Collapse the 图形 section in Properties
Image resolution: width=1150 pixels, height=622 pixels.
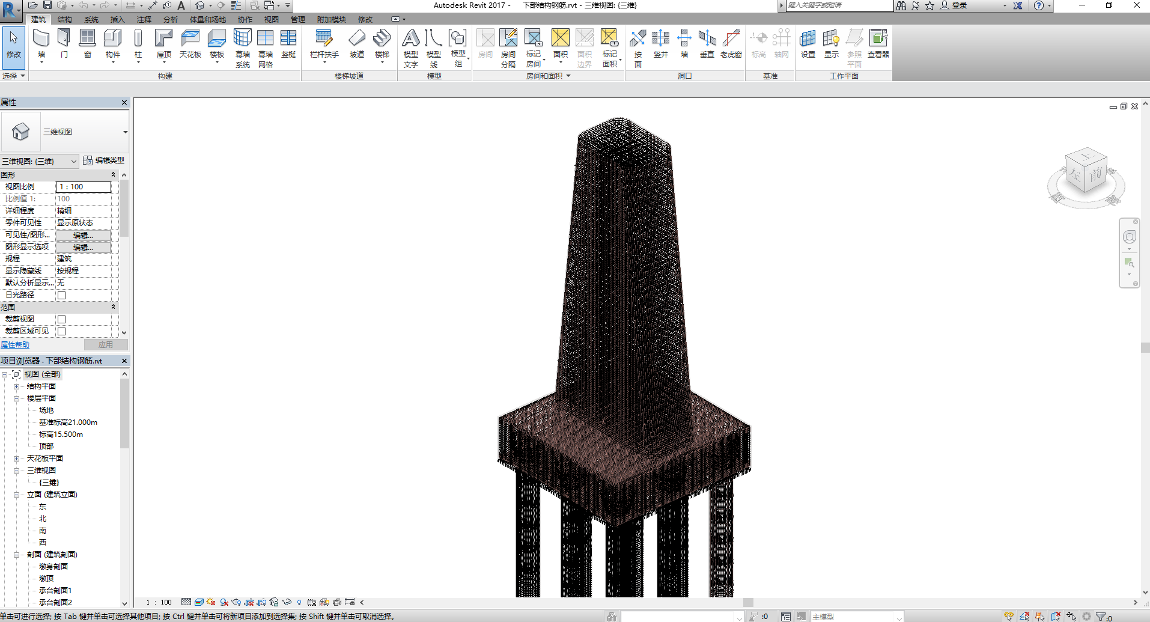pos(113,174)
